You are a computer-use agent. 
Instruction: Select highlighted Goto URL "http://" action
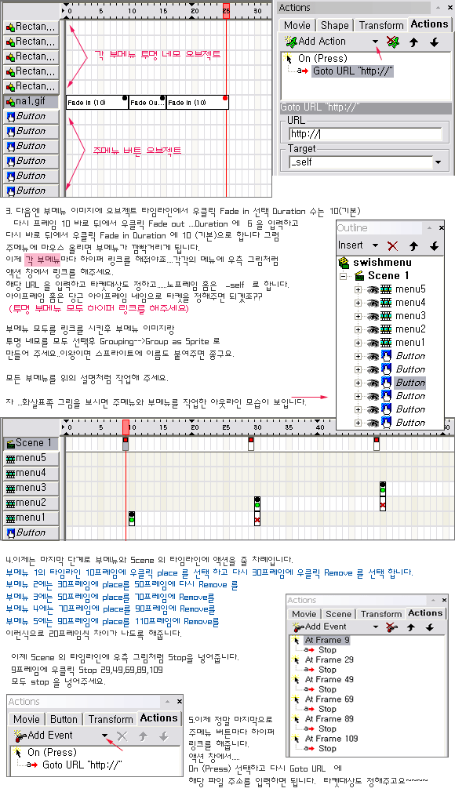(352, 71)
